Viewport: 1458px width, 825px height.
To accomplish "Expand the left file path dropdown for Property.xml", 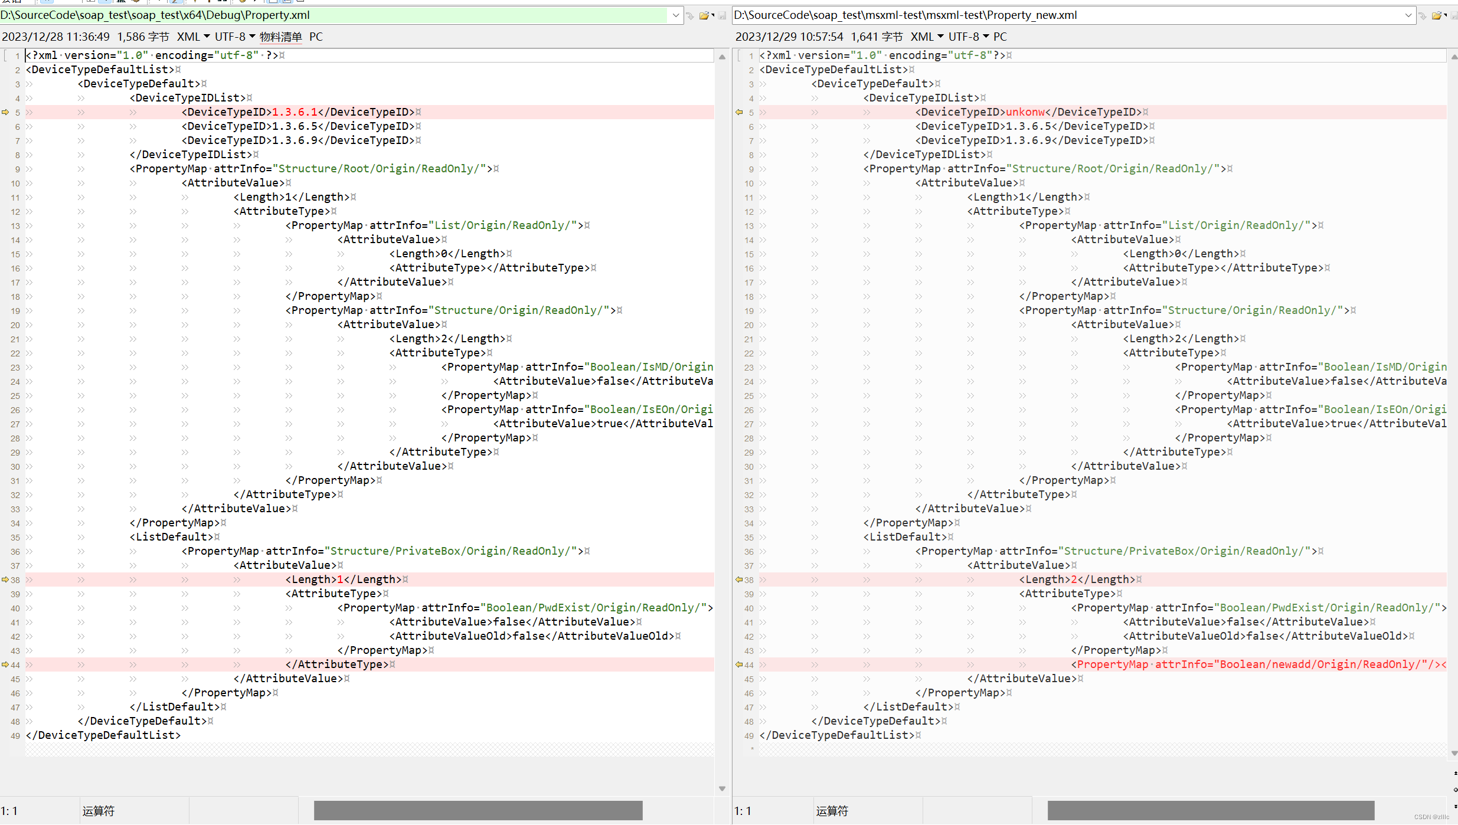I will [675, 15].
